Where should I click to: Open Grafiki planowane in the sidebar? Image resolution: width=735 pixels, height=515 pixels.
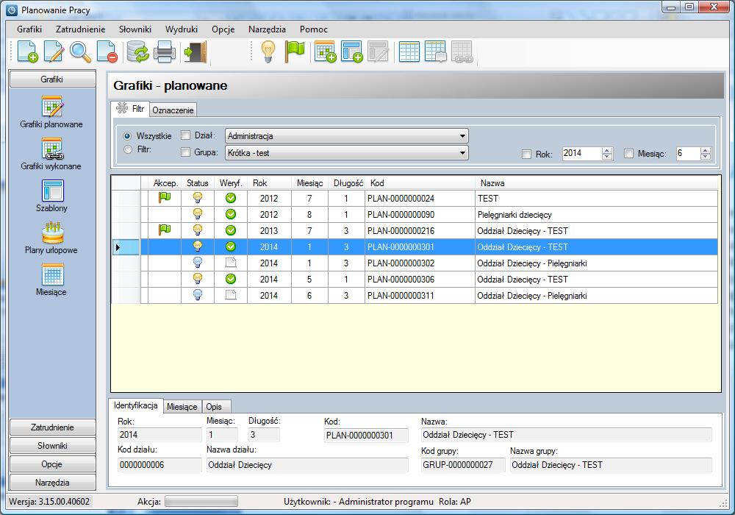[x=51, y=112]
